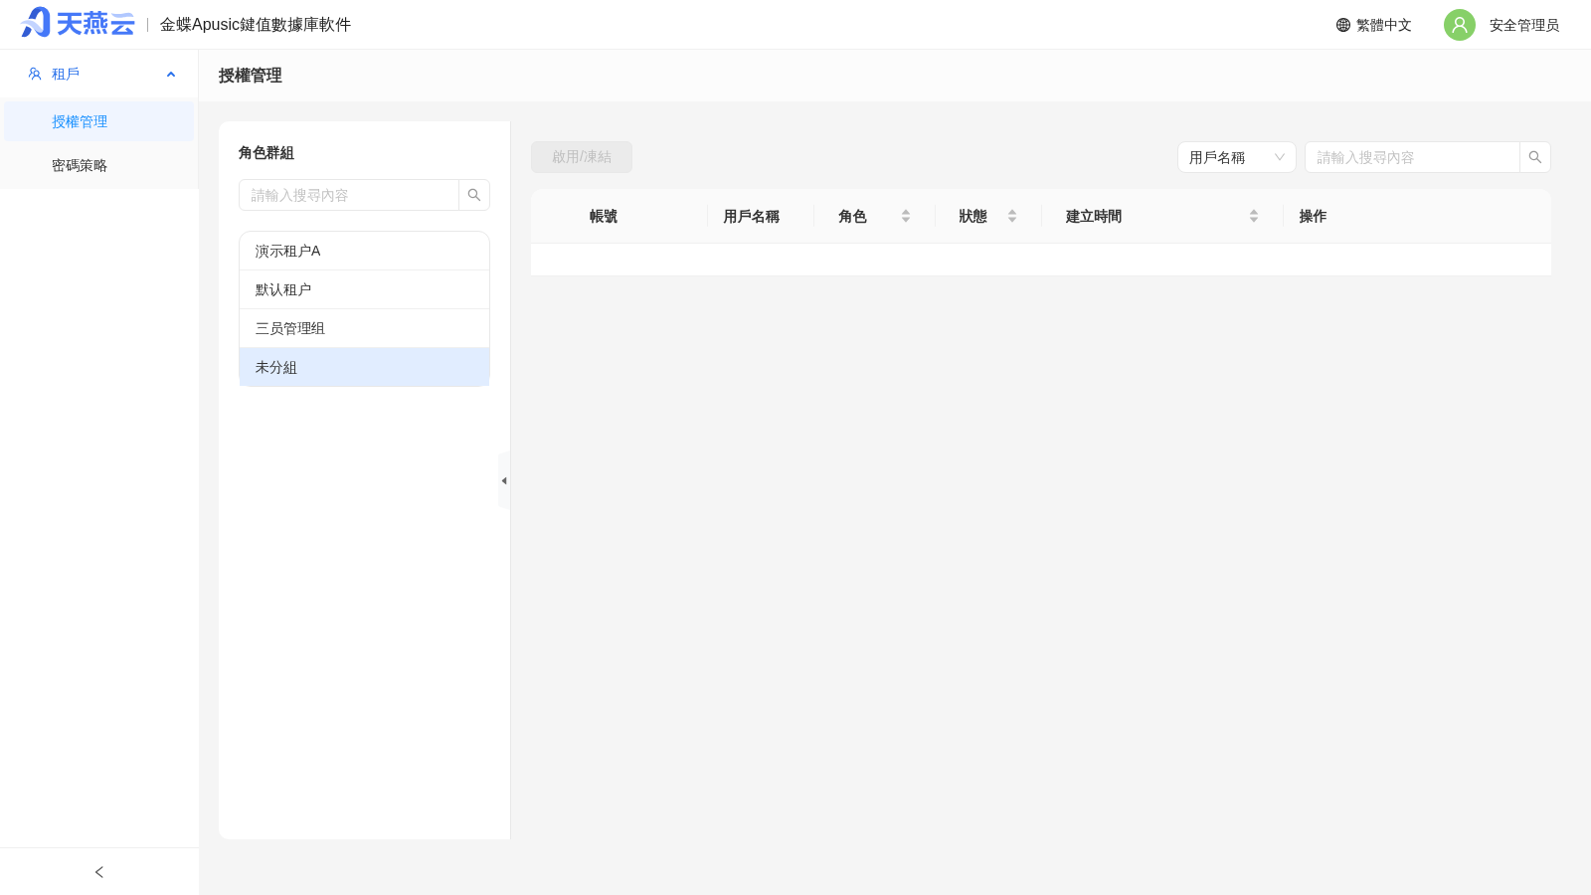Select the 三员管理组 role group

(364, 328)
